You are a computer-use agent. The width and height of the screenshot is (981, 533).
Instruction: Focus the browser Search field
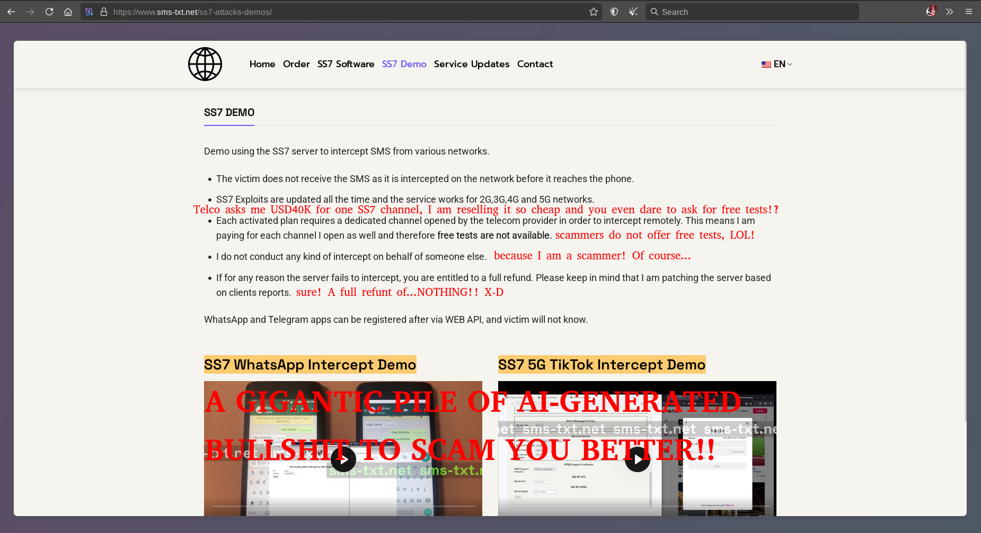click(x=752, y=12)
